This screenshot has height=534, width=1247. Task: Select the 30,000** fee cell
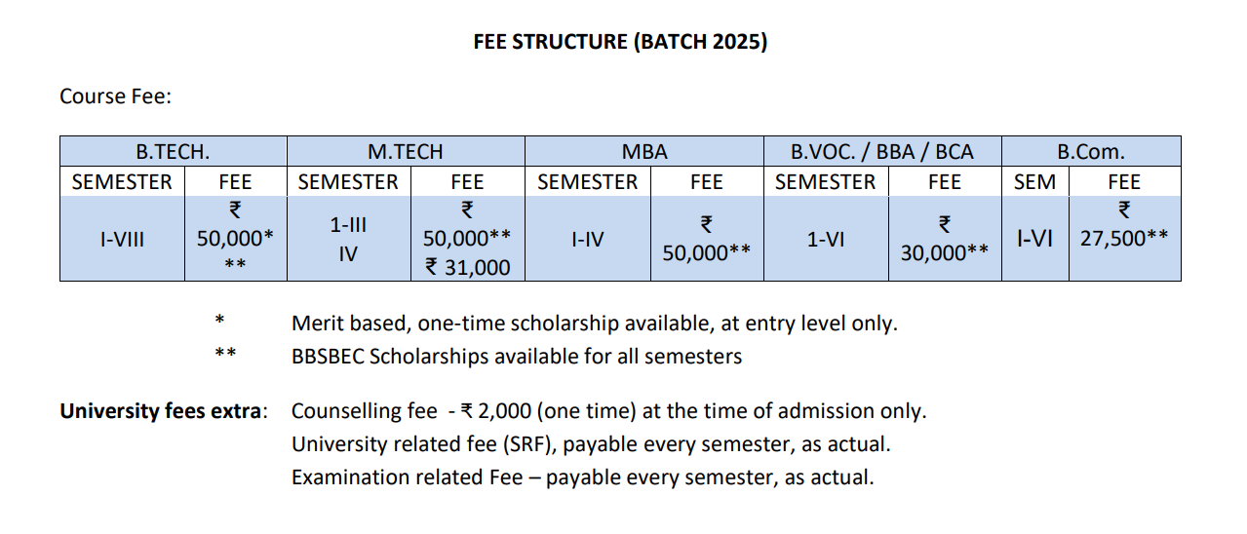(x=945, y=253)
